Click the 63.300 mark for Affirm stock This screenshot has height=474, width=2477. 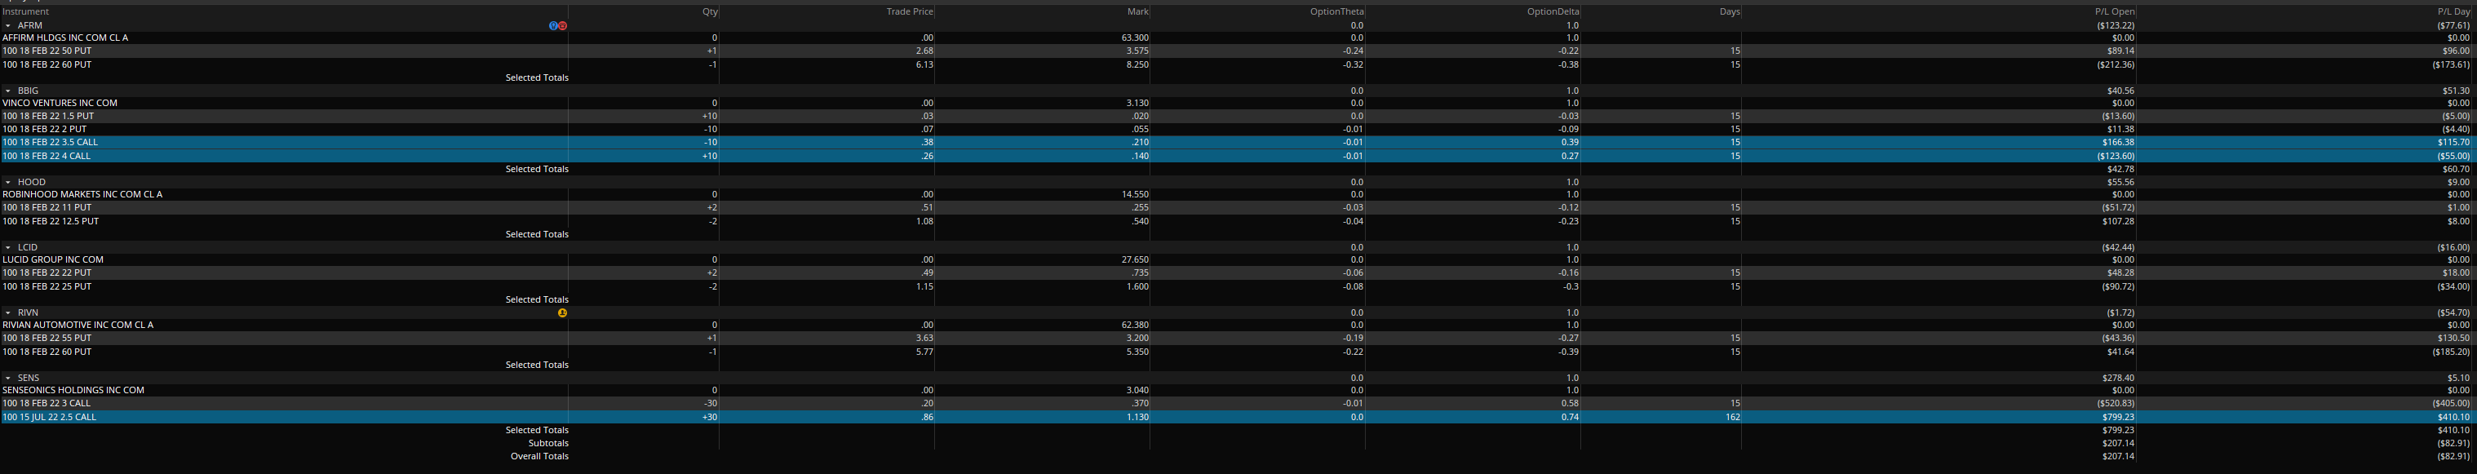click(1135, 38)
